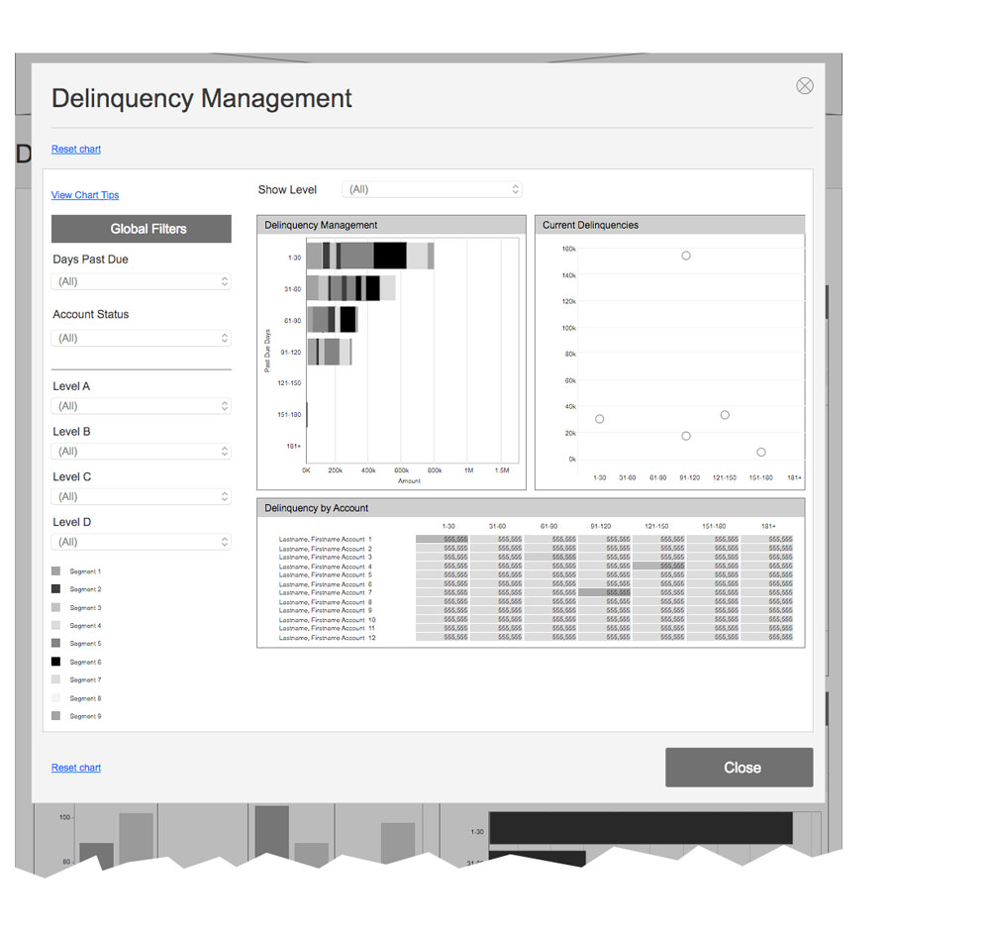Screen dimensions: 990x934
Task: Click the highlighted cell in Account 4 row
Action: tap(658, 567)
